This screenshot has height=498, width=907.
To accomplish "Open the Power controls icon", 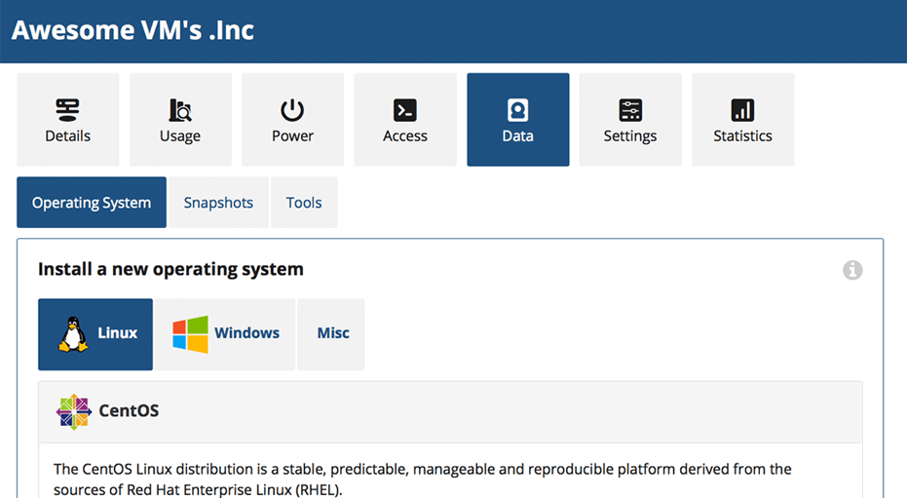I will 292,109.
